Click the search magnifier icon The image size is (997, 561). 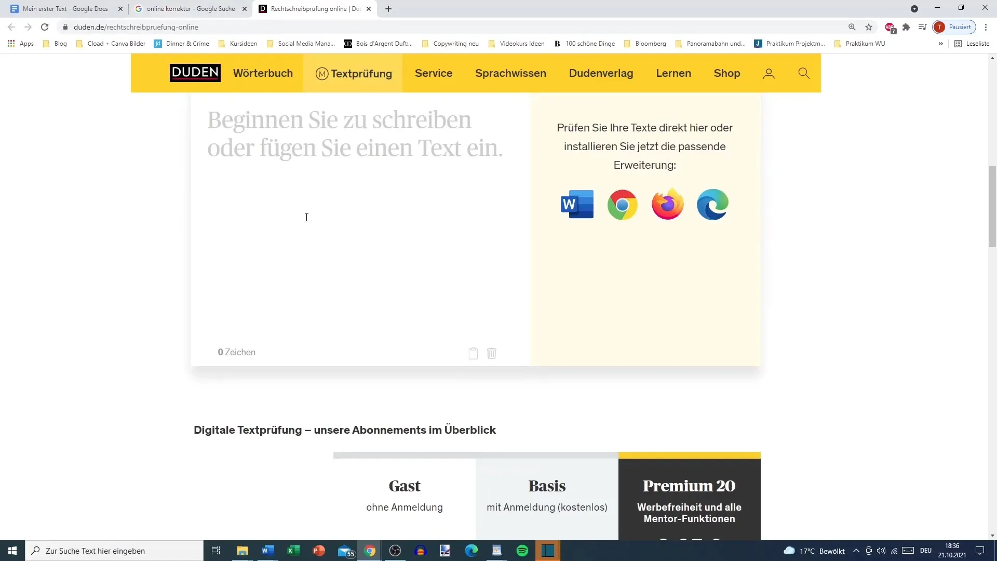pyautogui.click(x=804, y=73)
